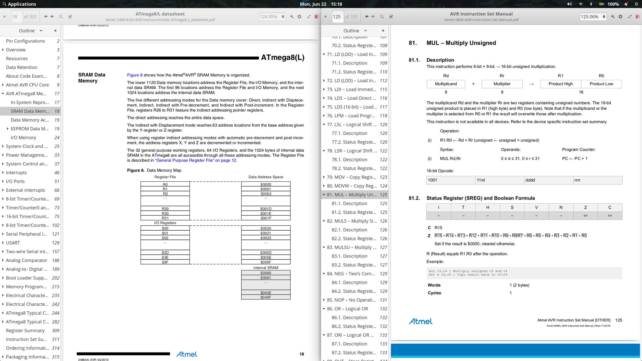Open Outline dropdown in AVR Instruction Set sidebar
The image size is (642, 361).
[x=355, y=31]
